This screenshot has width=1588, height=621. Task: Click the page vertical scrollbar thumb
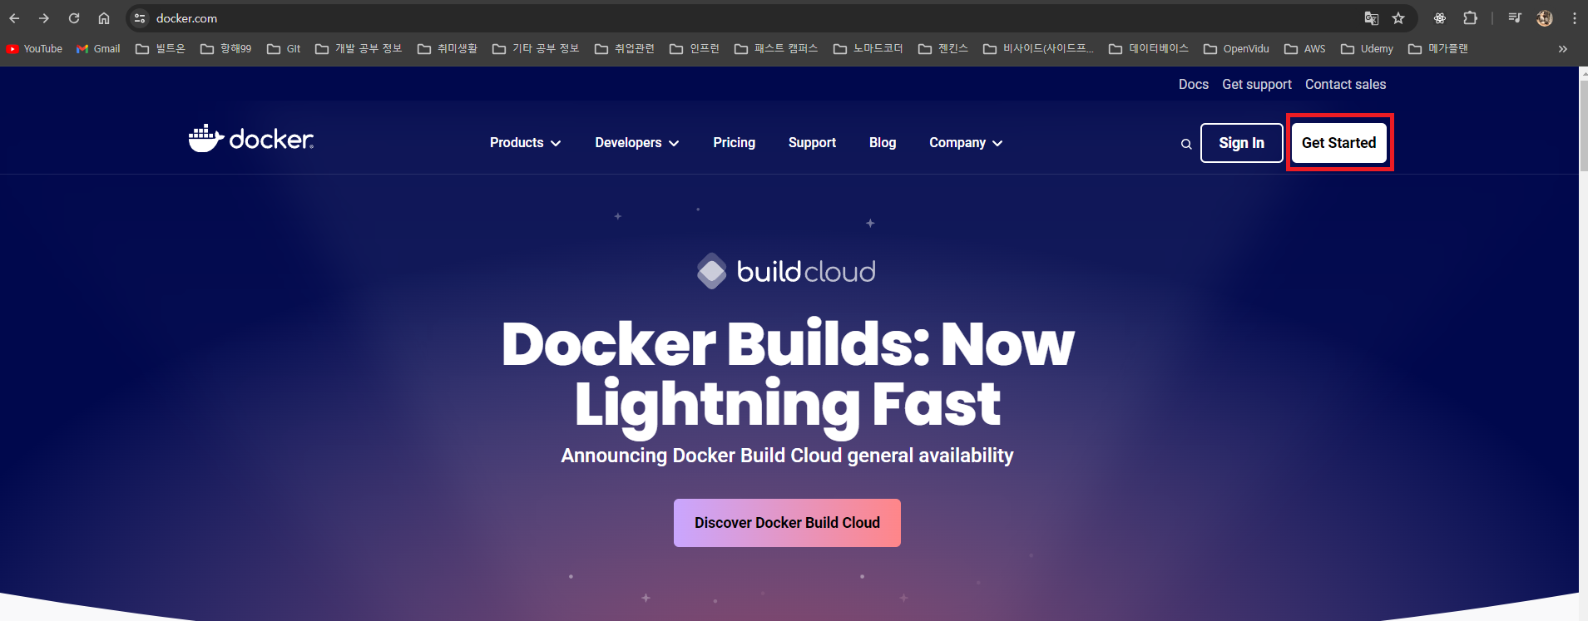click(x=1583, y=125)
